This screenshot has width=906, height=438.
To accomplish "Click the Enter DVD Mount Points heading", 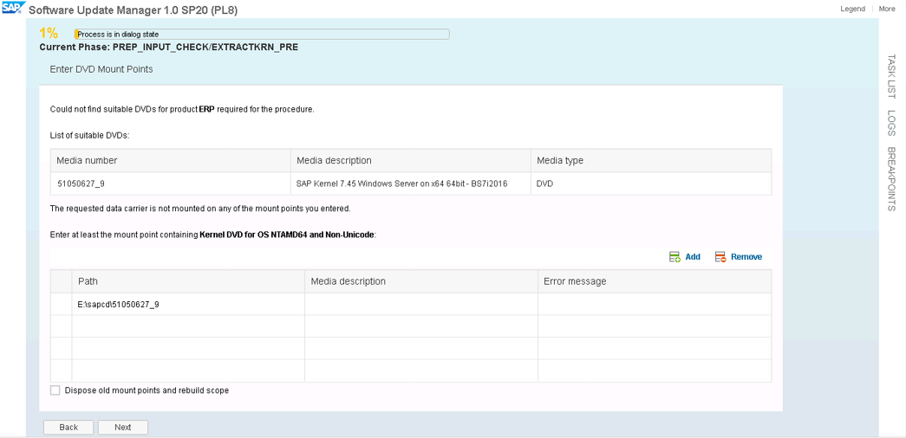I will [x=101, y=69].
